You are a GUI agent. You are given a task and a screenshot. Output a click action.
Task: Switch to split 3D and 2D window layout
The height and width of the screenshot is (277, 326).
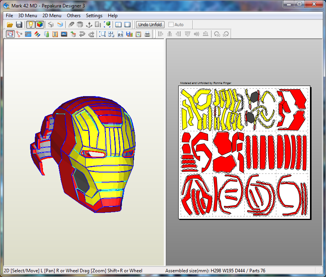click(x=118, y=25)
